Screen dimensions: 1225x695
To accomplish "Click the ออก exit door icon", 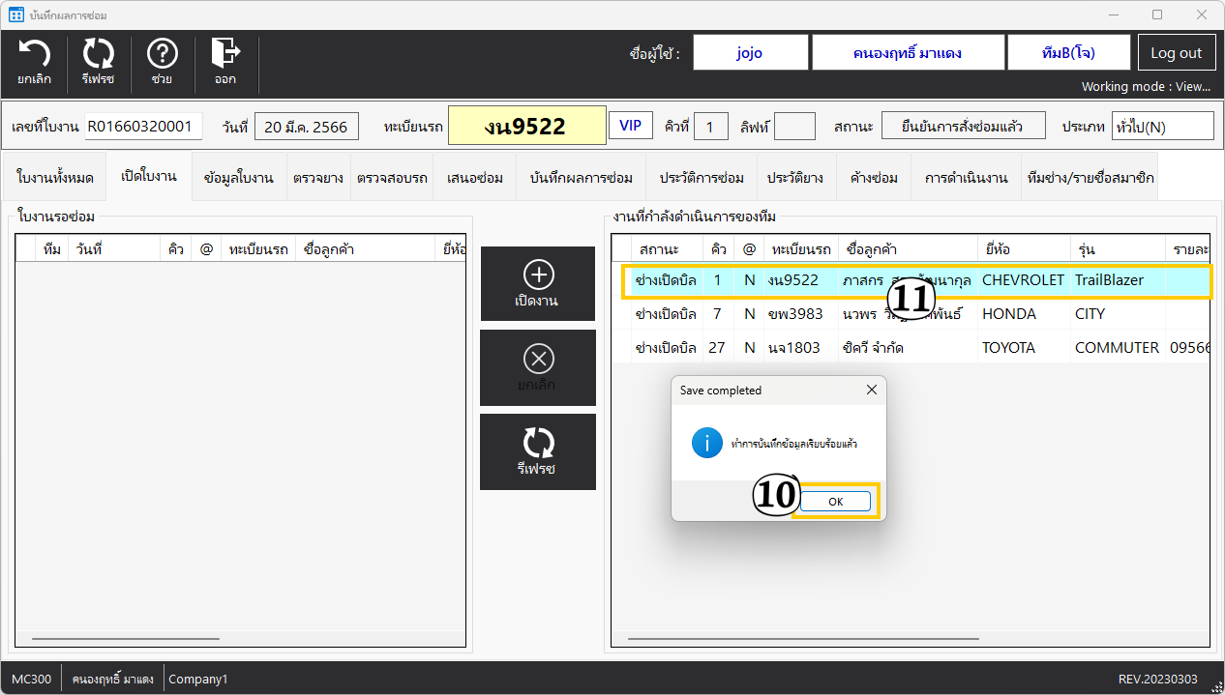I will (x=225, y=62).
